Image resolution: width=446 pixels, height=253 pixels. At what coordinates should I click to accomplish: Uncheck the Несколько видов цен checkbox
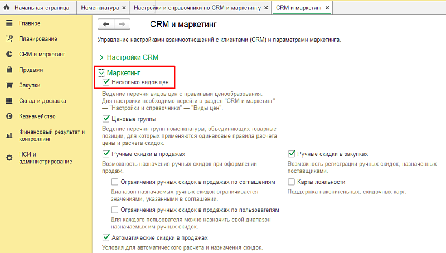pyautogui.click(x=106, y=82)
